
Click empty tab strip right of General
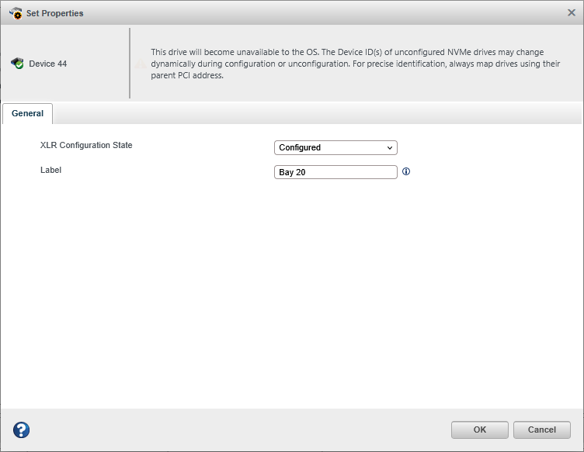311,113
